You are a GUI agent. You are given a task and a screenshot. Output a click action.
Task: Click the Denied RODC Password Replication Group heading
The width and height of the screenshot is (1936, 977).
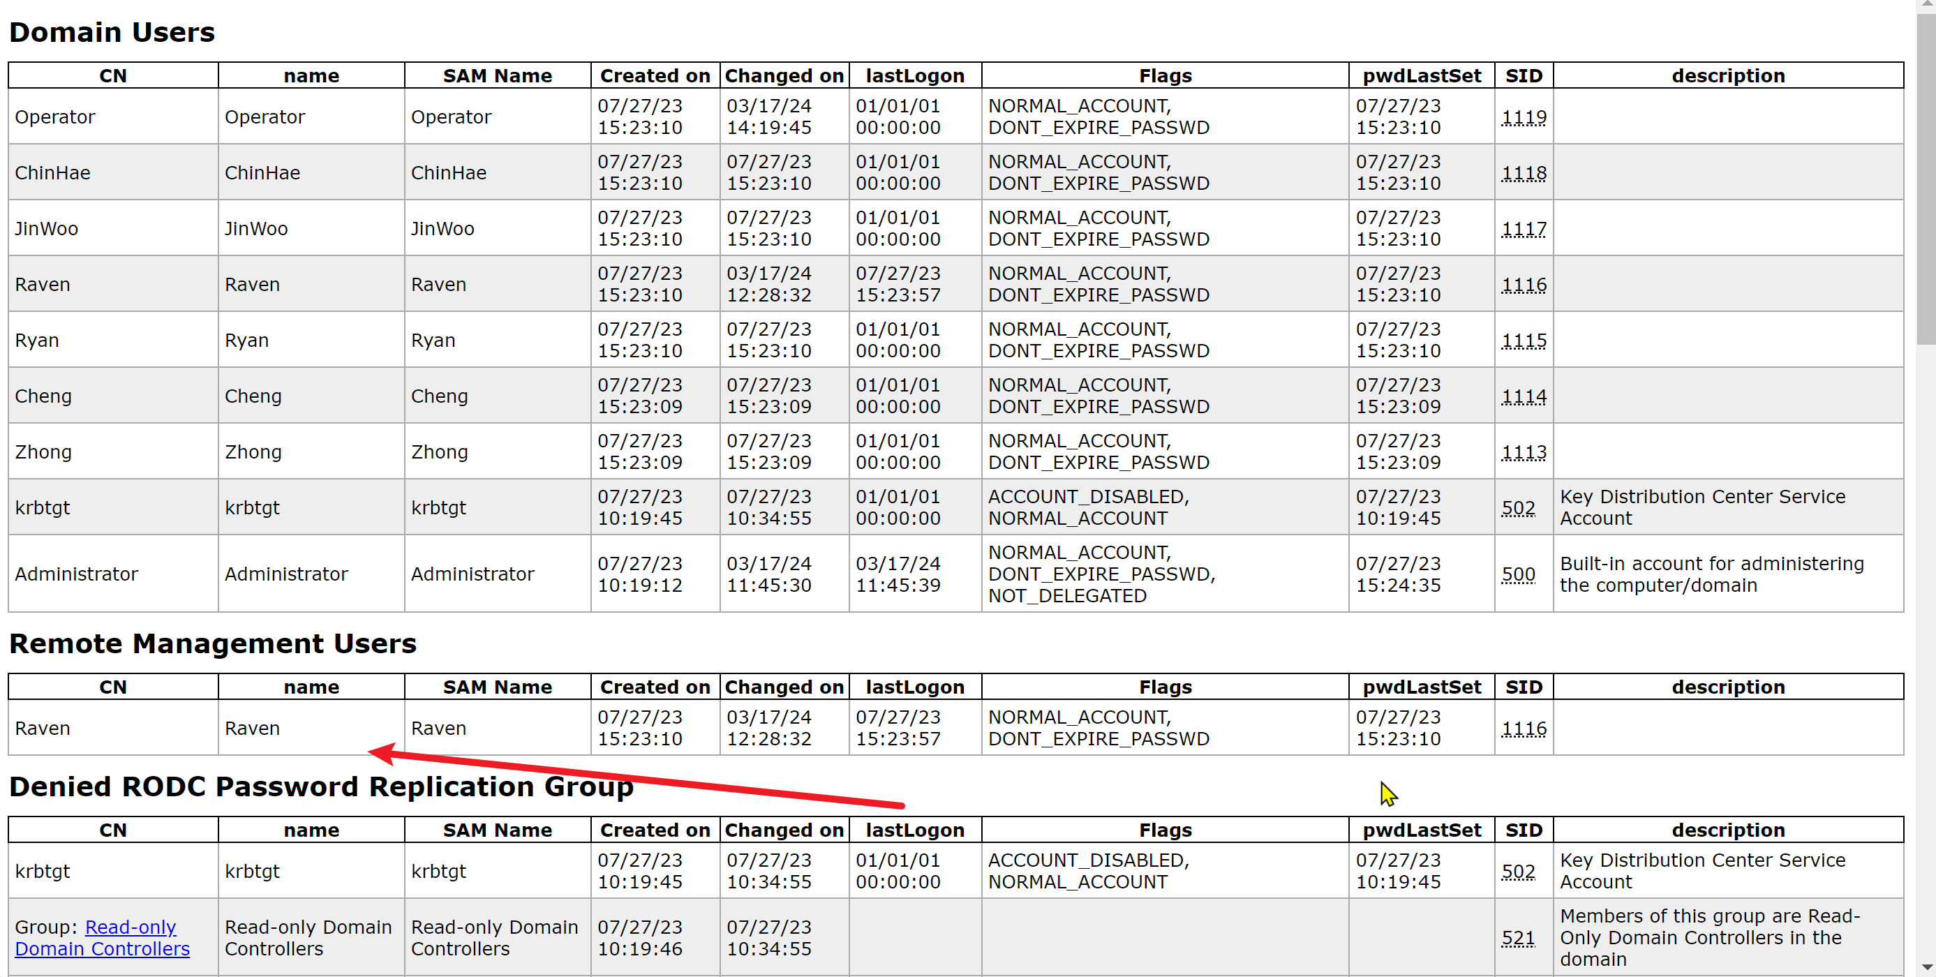click(321, 786)
